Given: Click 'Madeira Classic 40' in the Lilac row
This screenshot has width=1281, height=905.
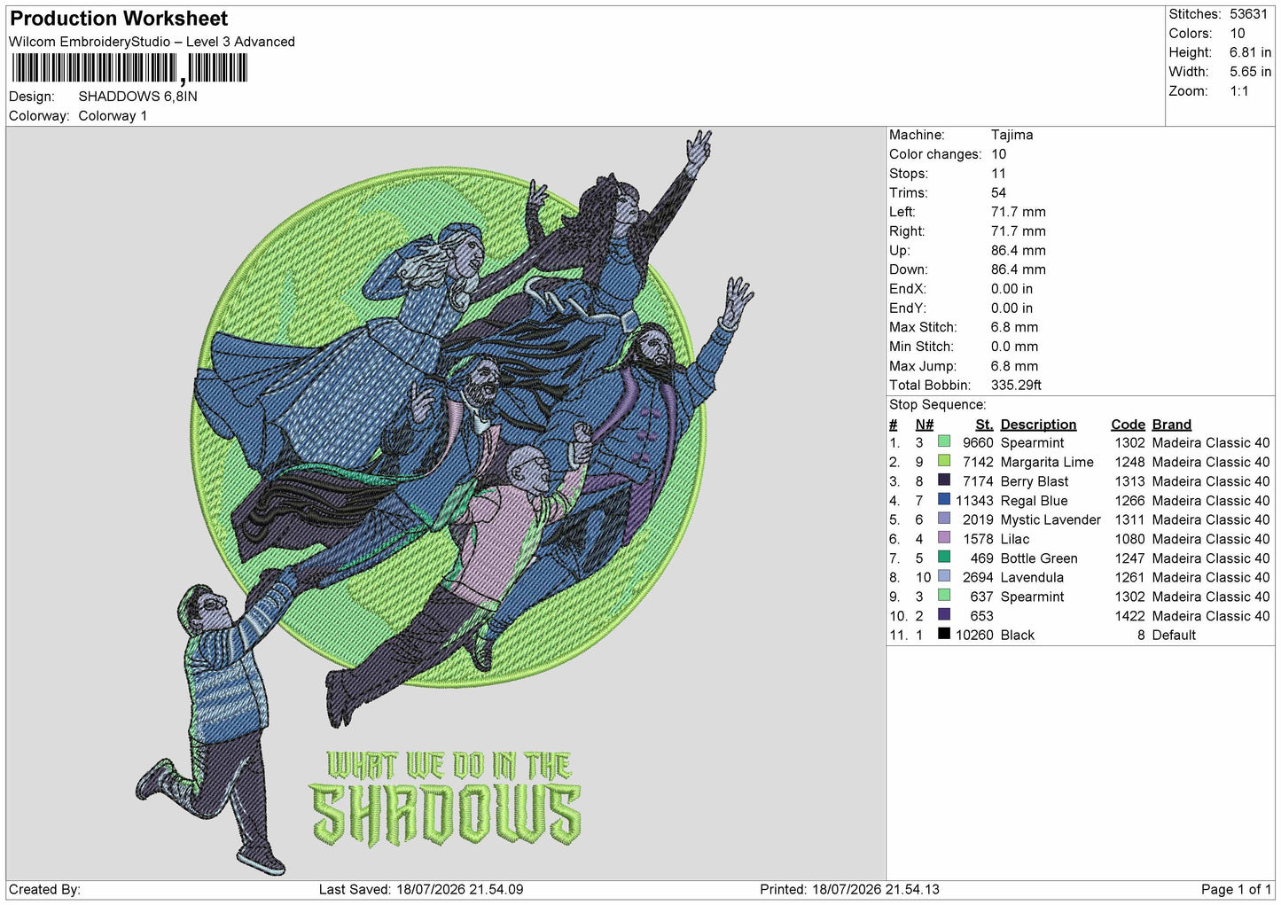Looking at the screenshot, I should [1211, 539].
